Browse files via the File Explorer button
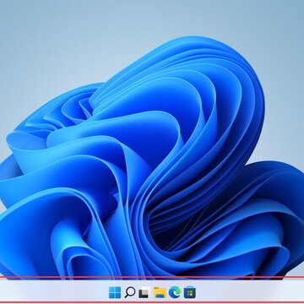 click(160, 293)
